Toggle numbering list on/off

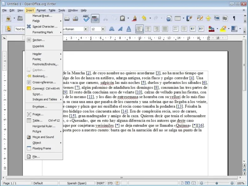[x=175, y=29]
